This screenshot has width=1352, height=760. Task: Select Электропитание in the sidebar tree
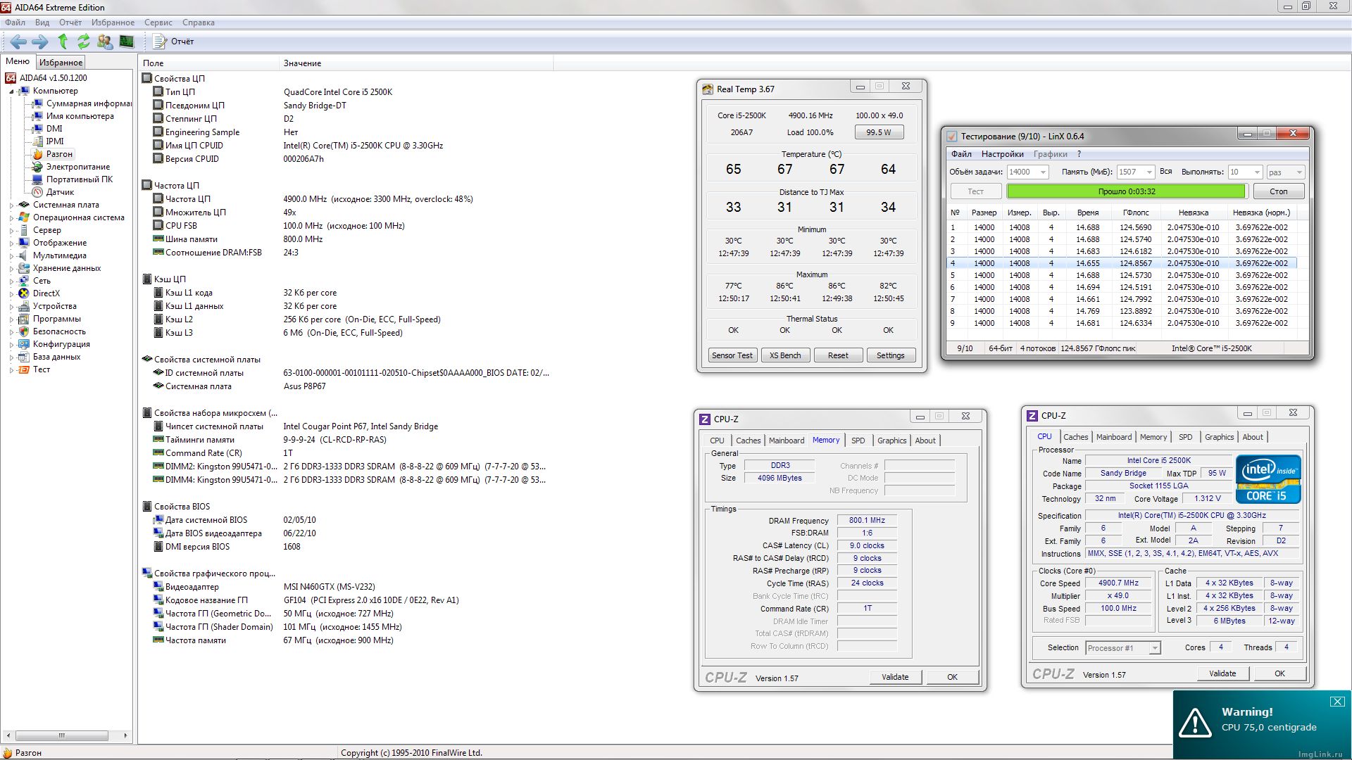pyautogui.click(x=77, y=167)
